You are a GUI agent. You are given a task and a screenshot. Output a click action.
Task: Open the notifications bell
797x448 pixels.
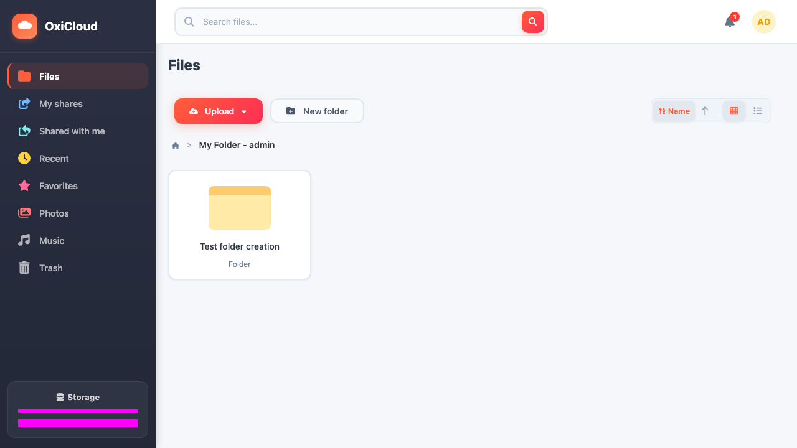[730, 22]
